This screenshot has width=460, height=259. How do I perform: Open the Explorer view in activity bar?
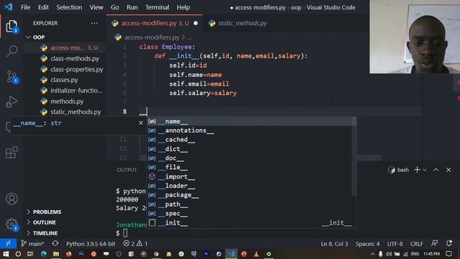11,27
